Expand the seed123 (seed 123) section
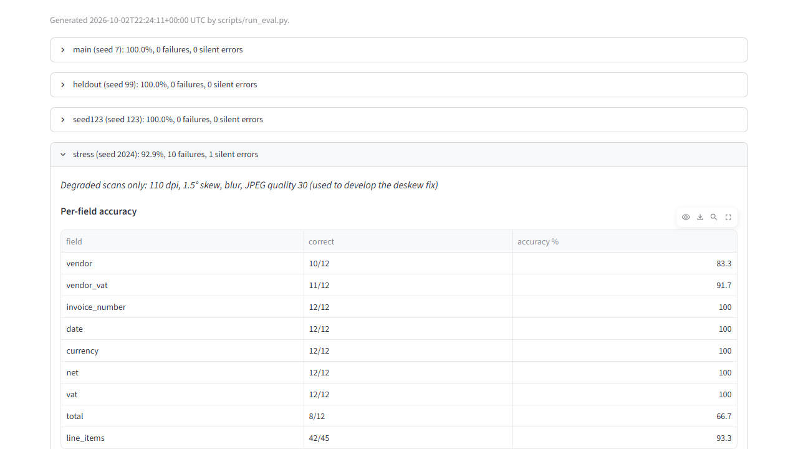Screen dimensions: 798x449 pyautogui.click(x=399, y=120)
